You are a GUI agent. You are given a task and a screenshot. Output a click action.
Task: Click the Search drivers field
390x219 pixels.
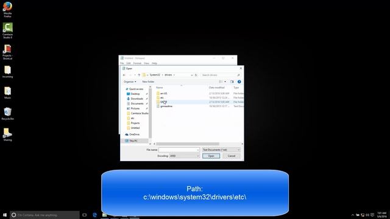[x=221, y=75]
